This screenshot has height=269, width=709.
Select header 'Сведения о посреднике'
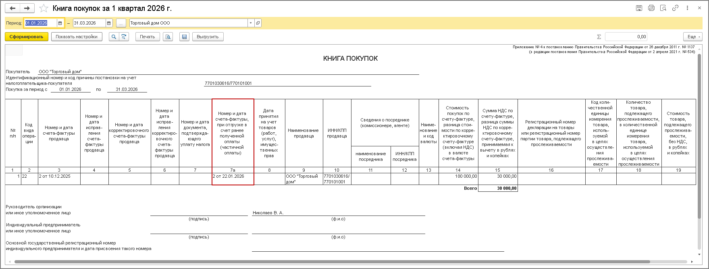(385, 123)
